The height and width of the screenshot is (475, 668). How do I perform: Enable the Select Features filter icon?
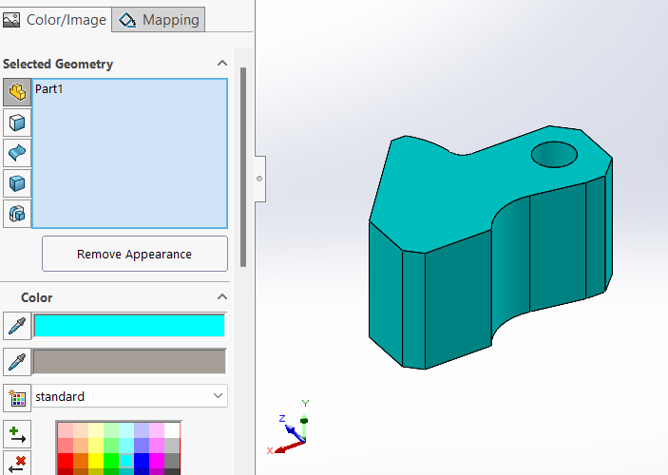pos(16,214)
